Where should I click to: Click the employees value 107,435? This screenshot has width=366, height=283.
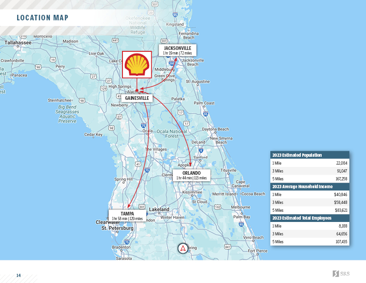[x=341, y=242]
